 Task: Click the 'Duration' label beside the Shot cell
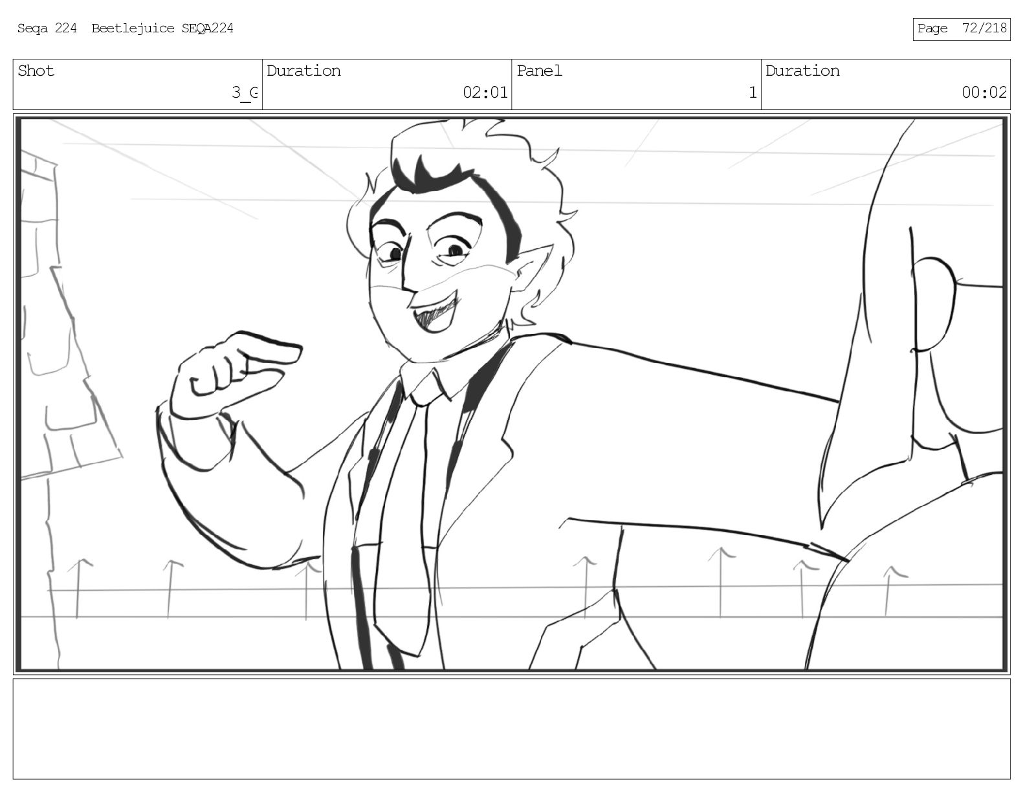[303, 71]
